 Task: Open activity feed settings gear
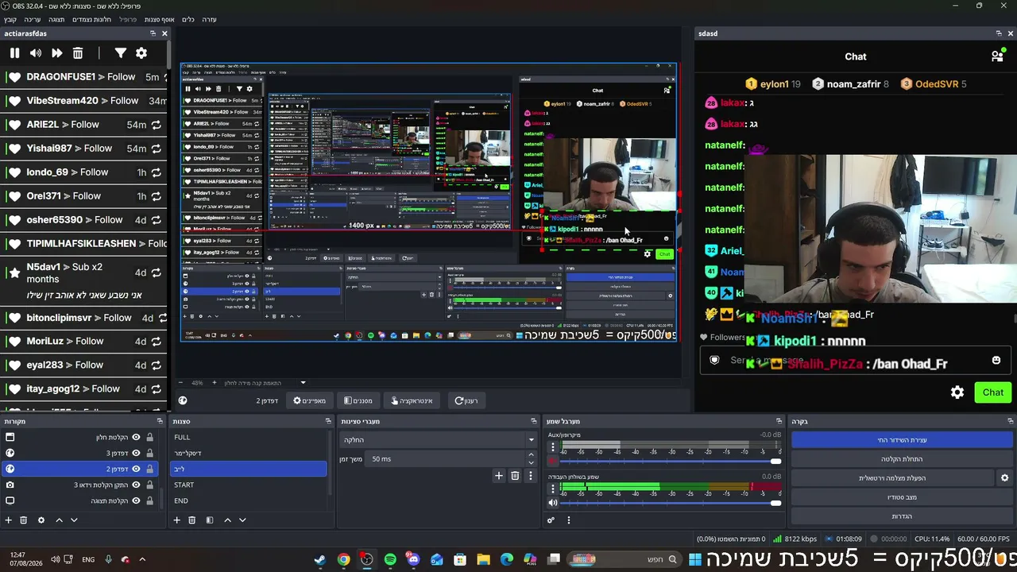click(x=141, y=53)
